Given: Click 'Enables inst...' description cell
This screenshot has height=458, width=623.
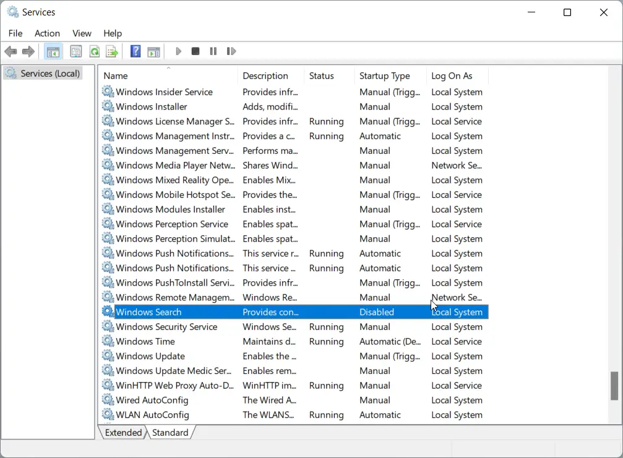Looking at the screenshot, I should pyautogui.click(x=269, y=209).
